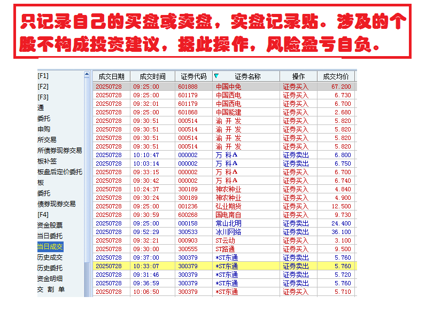
Task: Select 万科A sell row at 10:10:47
Action: pos(224,155)
